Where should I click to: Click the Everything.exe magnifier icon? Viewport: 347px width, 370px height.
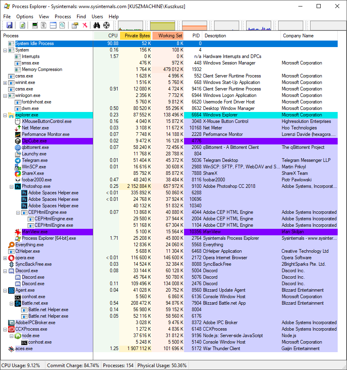coord(11,245)
